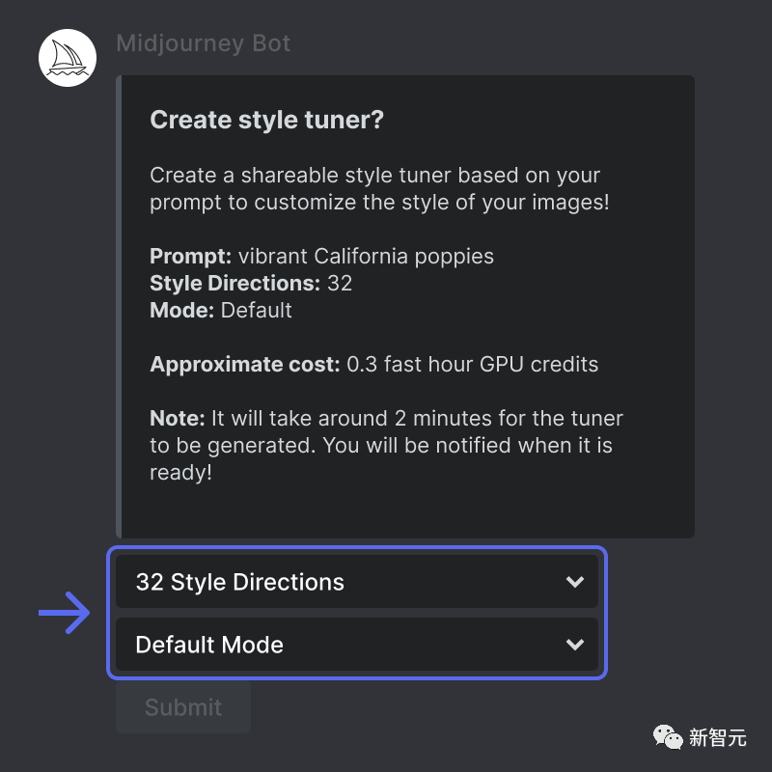Click chevron arrow on Default Mode selector
Image resolution: width=772 pixels, height=772 pixels.
(574, 645)
